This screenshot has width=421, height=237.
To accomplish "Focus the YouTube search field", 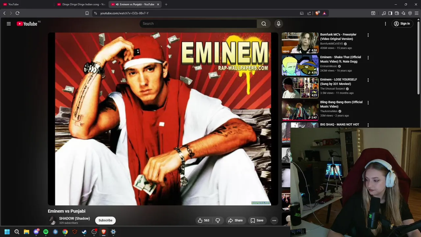I will point(198,24).
